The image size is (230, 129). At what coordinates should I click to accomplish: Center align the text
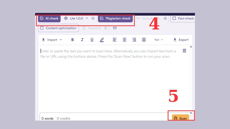[124, 40]
